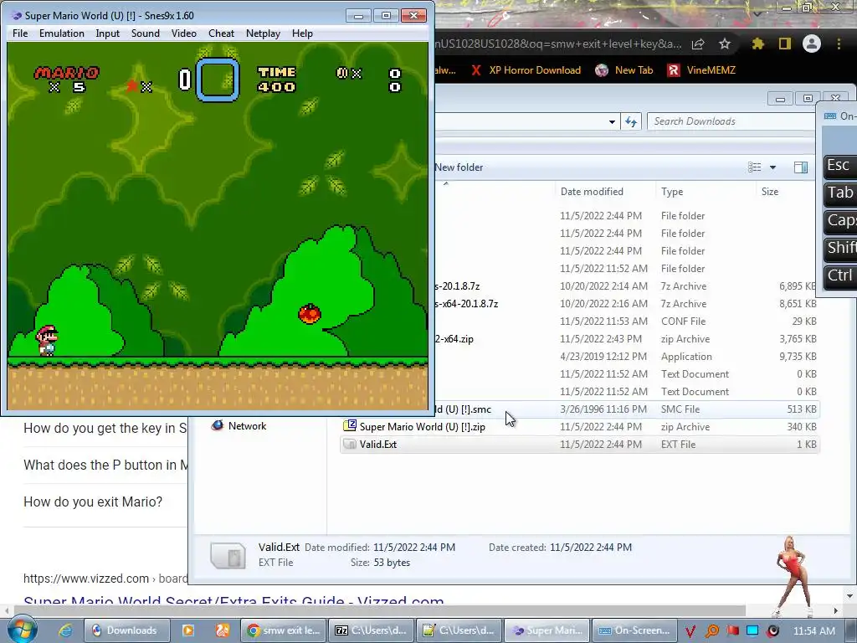The width and height of the screenshot is (857, 643).
Task: Open the File menu in Snes9x
Action: pos(20,33)
